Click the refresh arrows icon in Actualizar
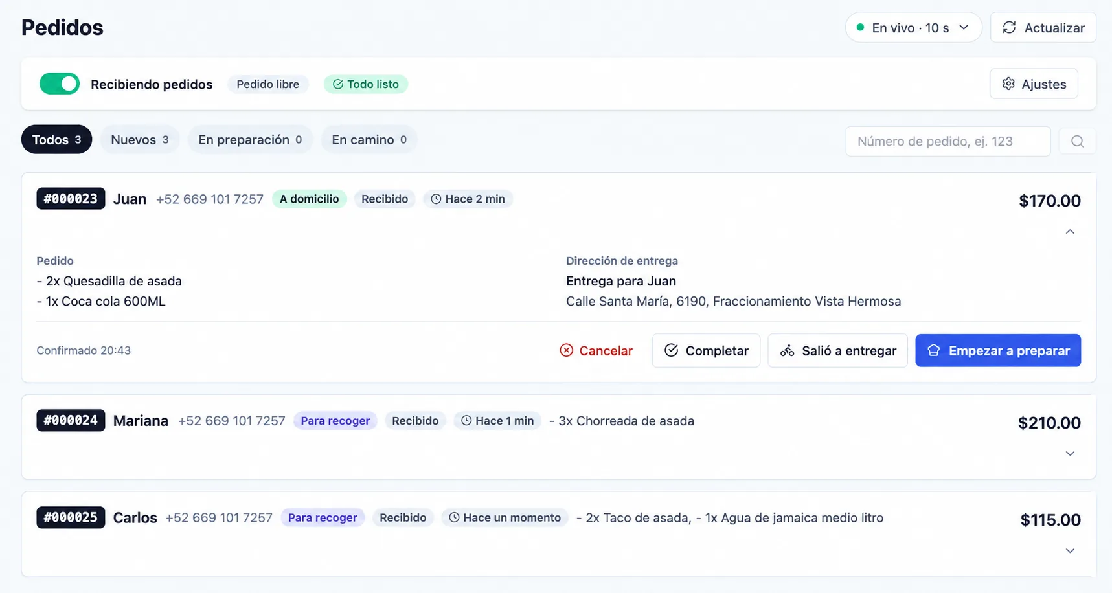The width and height of the screenshot is (1112, 593). click(1009, 28)
